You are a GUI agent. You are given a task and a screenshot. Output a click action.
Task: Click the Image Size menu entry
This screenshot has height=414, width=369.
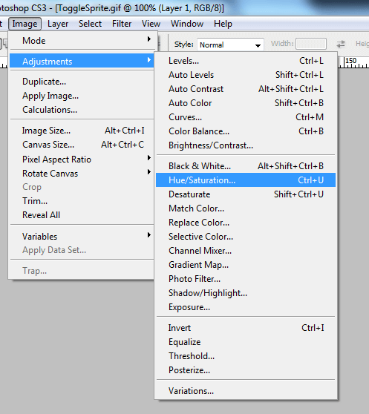[x=82, y=131]
